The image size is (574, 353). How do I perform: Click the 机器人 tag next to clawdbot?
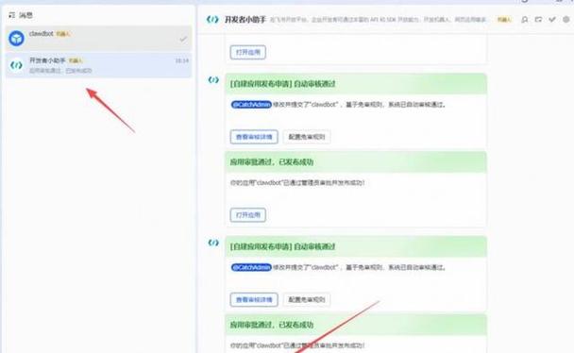click(x=63, y=34)
